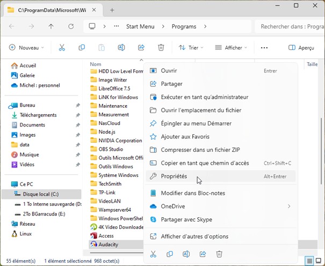
Task: Choose Exécuter en tant qu'administrateur
Action: point(204,97)
